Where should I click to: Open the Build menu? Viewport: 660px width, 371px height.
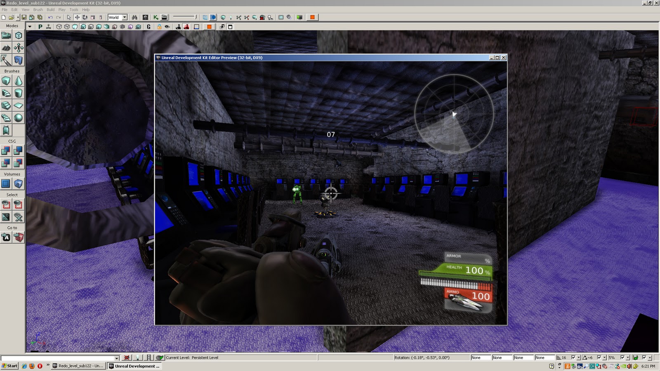[50, 9]
